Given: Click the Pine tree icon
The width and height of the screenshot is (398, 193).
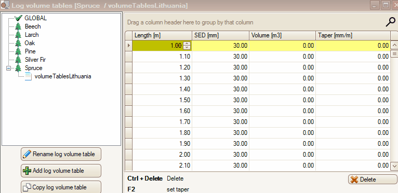Looking at the screenshot, I should pyautogui.click(x=18, y=51).
